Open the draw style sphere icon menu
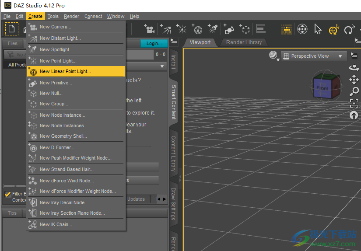The image size is (361, 251). (274, 56)
